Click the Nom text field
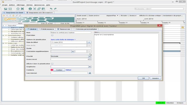Viewport: 187px width, 105px height. (x=71, y=32)
